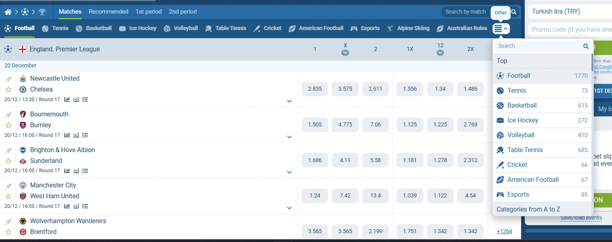Star the Wolverhampton Wanderers vs Brentford match

coord(8,232)
